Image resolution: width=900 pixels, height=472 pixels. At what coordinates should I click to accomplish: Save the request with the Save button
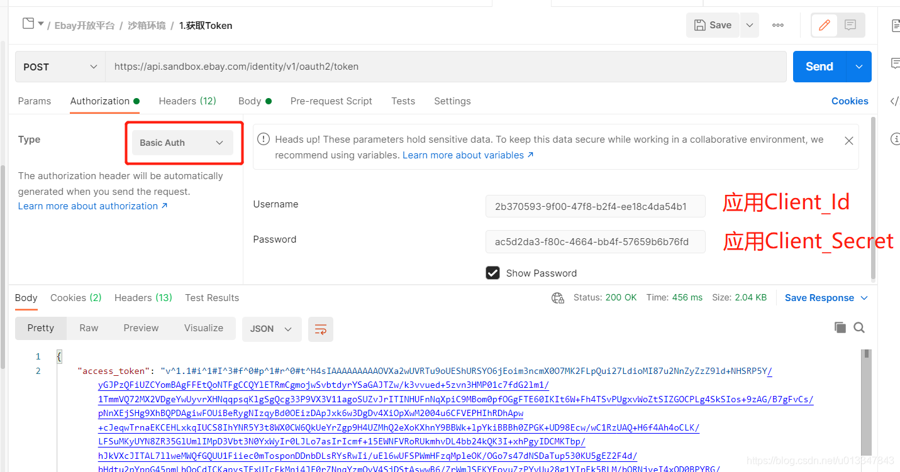click(713, 25)
